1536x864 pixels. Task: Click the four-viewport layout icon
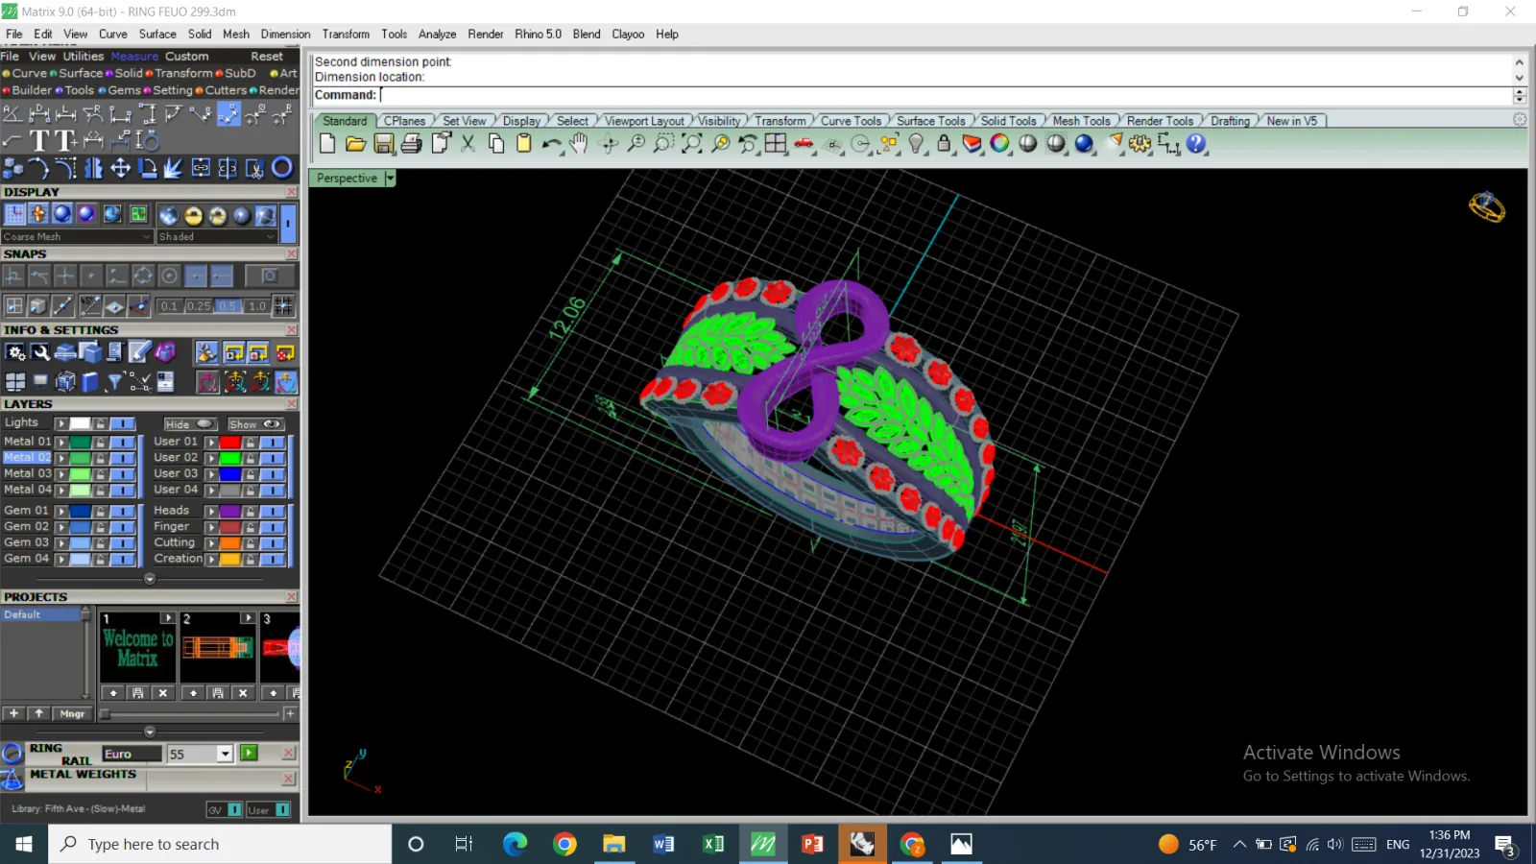[776, 144]
